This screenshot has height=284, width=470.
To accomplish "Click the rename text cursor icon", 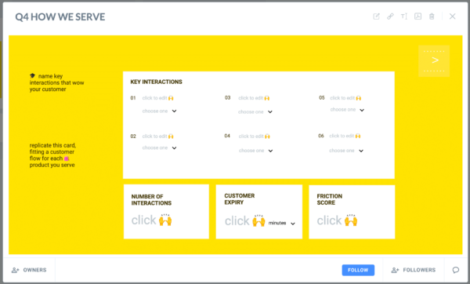I will pos(404,16).
